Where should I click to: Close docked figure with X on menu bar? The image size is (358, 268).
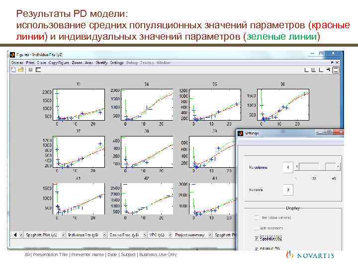pyautogui.click(x=337, y=62)
